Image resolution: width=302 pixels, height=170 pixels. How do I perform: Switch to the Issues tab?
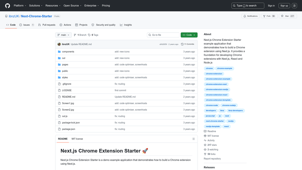tap(27, 25)
